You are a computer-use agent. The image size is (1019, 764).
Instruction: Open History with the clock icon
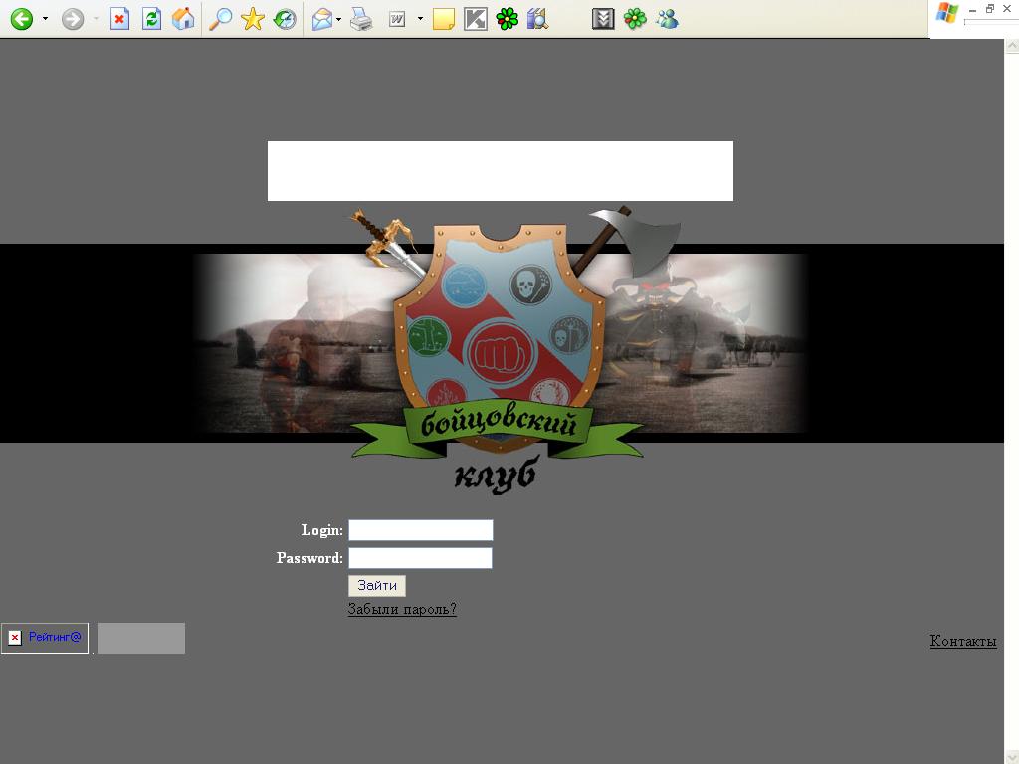coord(285,19)
